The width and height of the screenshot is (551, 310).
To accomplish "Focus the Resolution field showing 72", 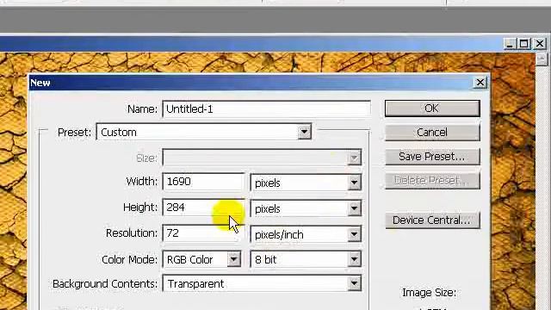I will click(203, 233).
